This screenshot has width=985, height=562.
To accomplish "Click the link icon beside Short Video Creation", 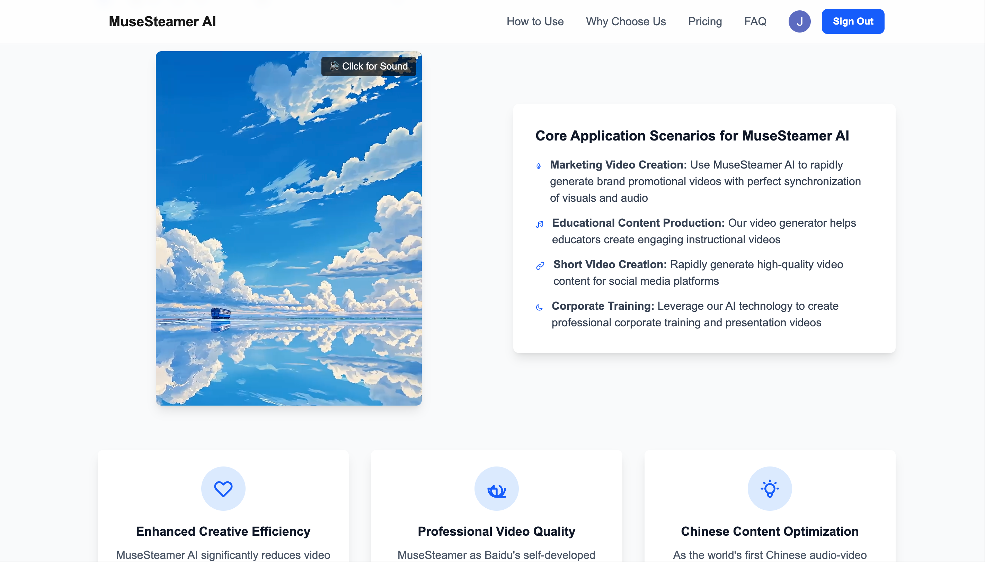I will tap(540, 265).
